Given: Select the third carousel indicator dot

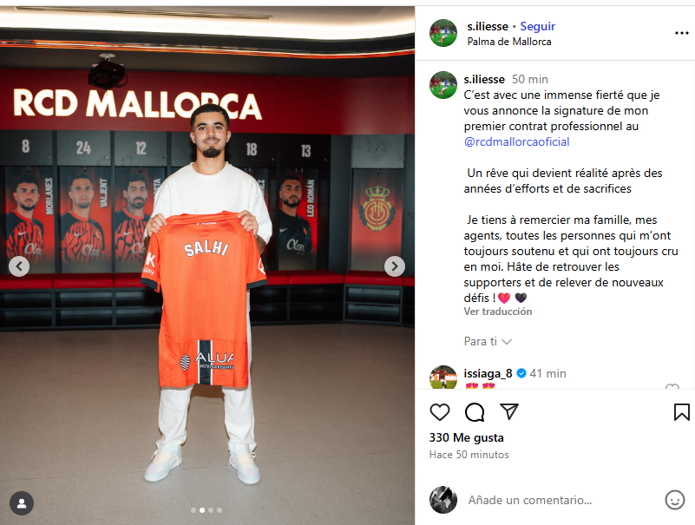Looking at the screenshot, I should 211,510.
